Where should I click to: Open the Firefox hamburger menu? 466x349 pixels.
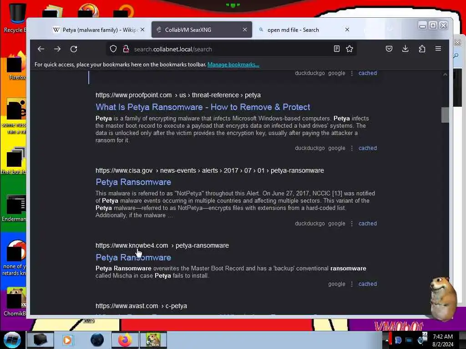(x=438, y=49)
